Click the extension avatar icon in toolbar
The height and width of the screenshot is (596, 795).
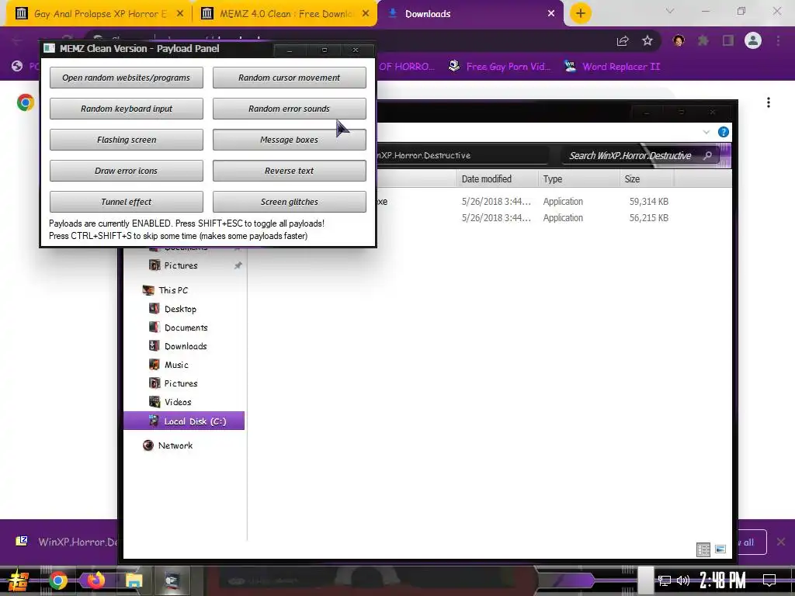click(679, 40)
